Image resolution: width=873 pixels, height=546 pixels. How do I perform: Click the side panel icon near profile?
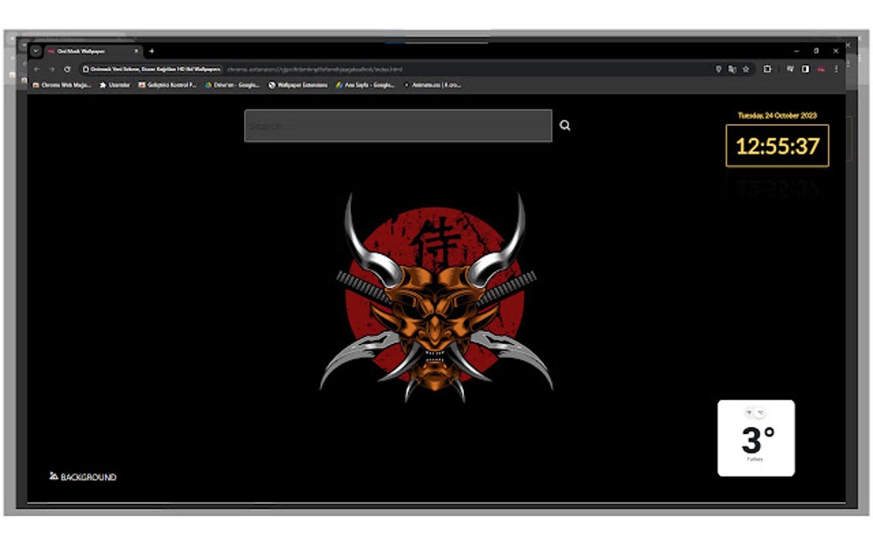[x=805, y=69]
